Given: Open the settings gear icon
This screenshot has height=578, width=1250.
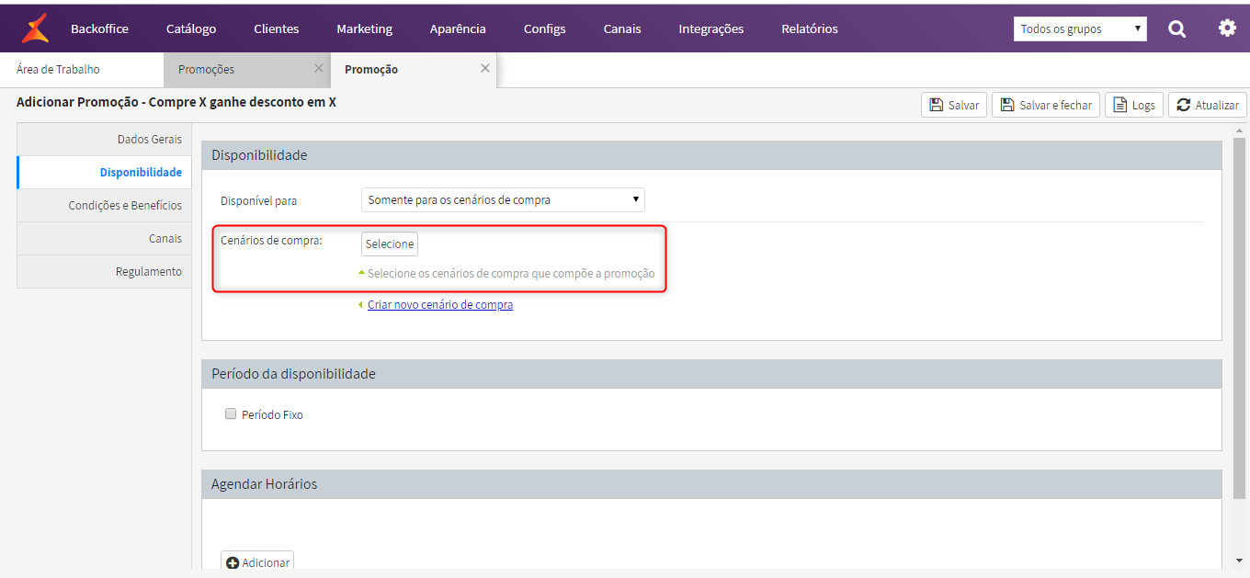Looking at the screenshot, I should [1227, 28].
